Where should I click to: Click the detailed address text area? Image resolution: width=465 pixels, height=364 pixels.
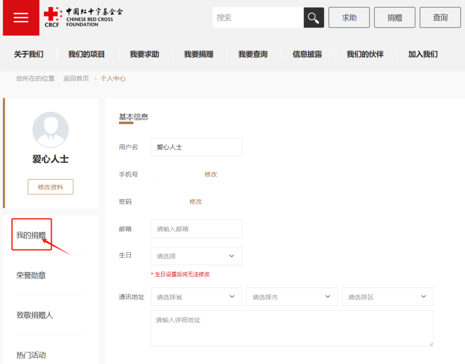pos(292,328)
